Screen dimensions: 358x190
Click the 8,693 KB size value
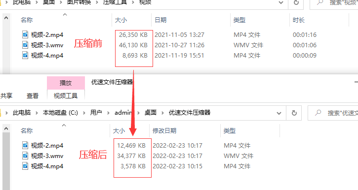pos(135,55)
